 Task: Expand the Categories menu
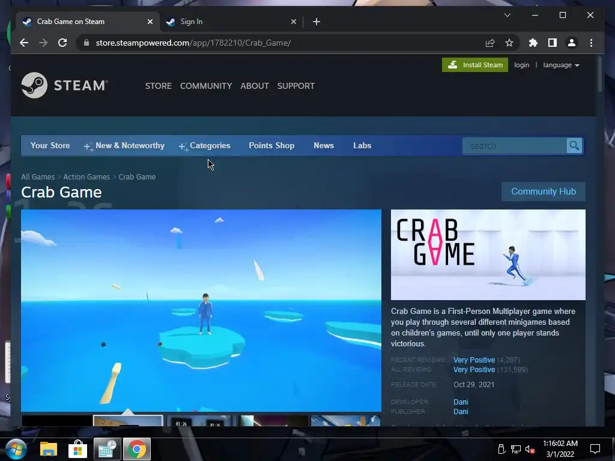point(204,146)
